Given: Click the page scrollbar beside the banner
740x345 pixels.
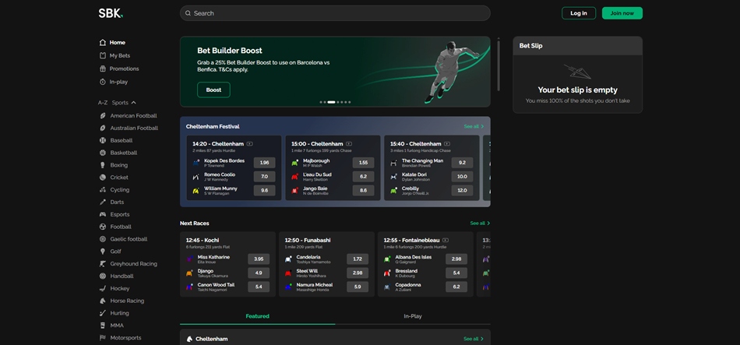Looking at the screenshot, I should pyautogui.click(x=499, y=65).
